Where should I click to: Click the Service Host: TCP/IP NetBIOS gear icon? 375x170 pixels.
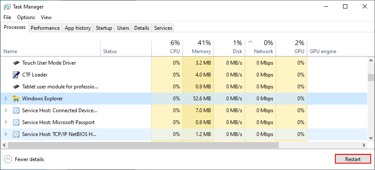tap(16, 134)
